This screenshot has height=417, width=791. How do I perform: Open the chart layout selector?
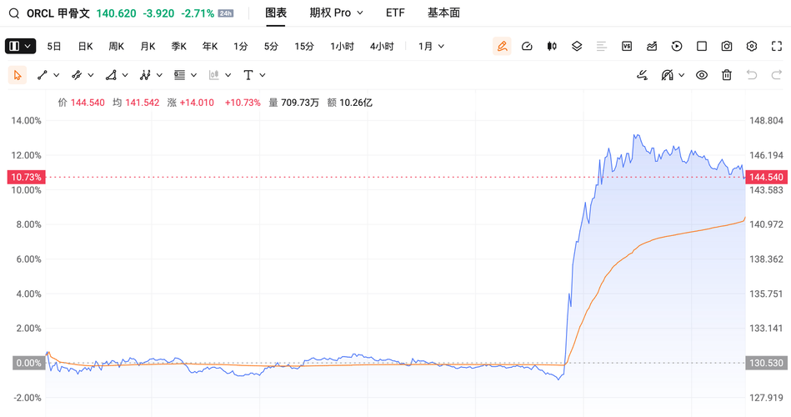20,46
